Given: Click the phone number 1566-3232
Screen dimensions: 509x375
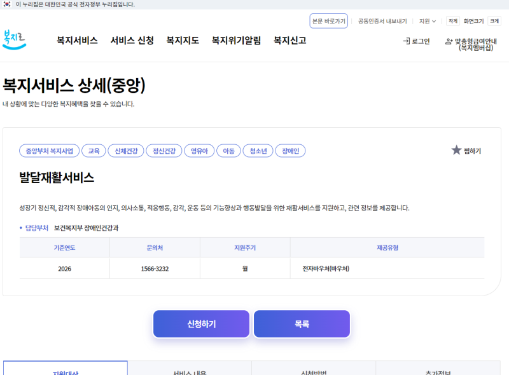Looking at the screenshot, I should [x=155, y=269].
